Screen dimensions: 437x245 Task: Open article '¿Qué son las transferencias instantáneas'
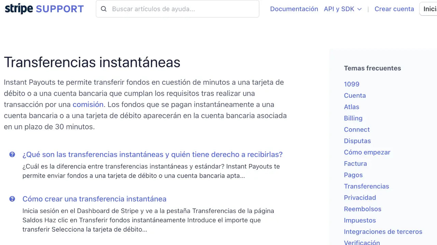(x=153, y=154)
